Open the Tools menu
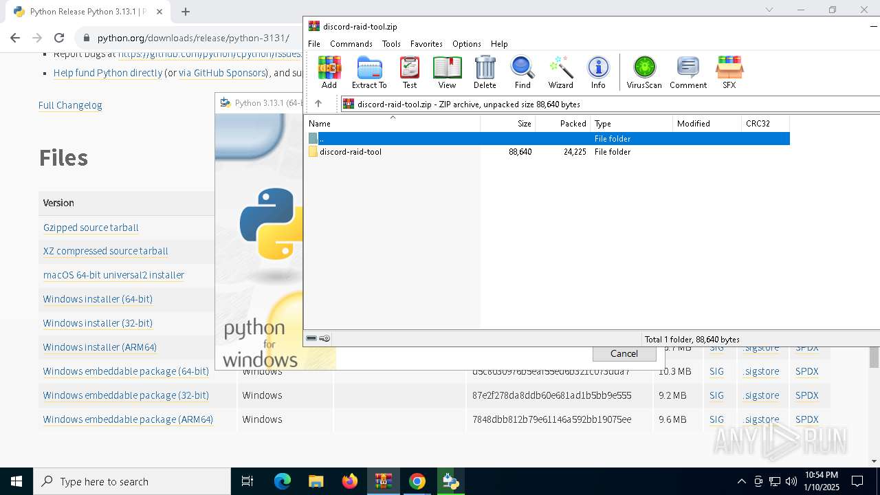The height and width of the screenshot is (495, 880). [x=391, y=43]
